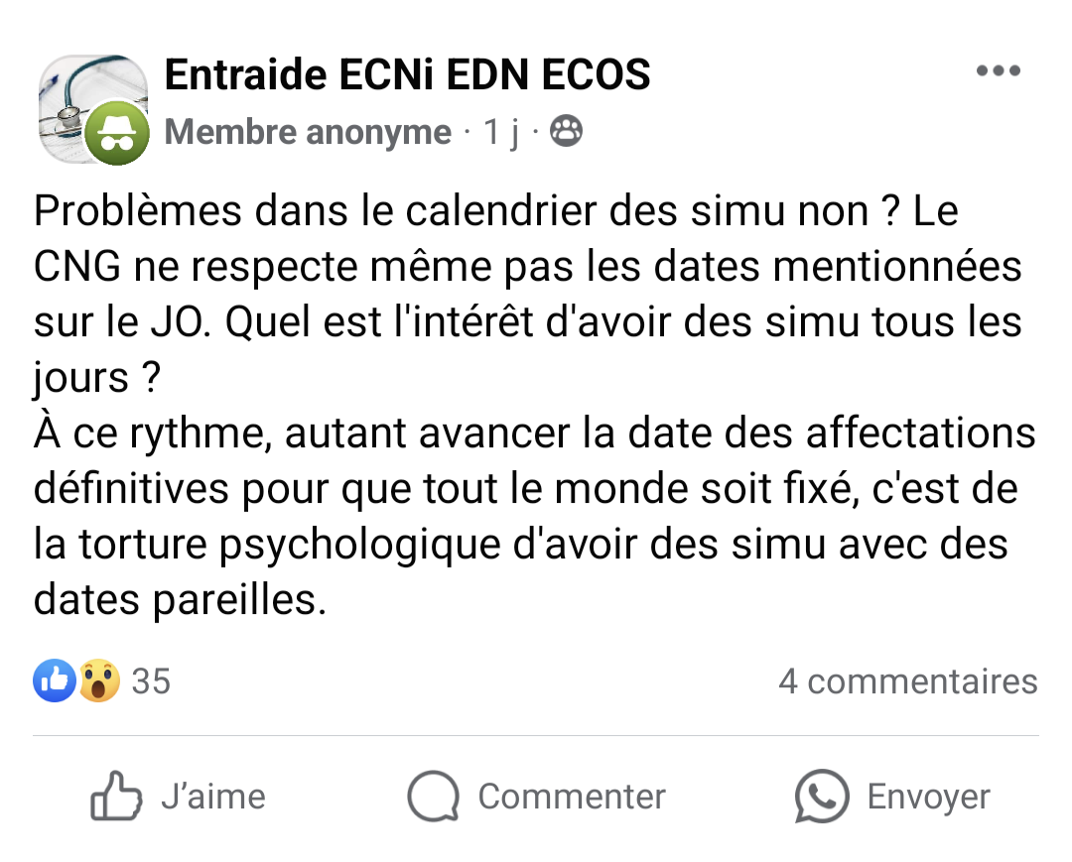This screenshot has height=862, width=1072.
Task: Open reactions list showing 35
Action: coord(151,681)
